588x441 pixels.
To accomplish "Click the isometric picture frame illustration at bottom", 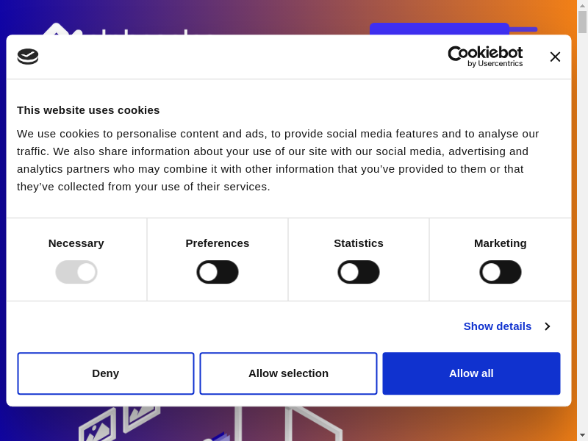I will click(98, 425).
